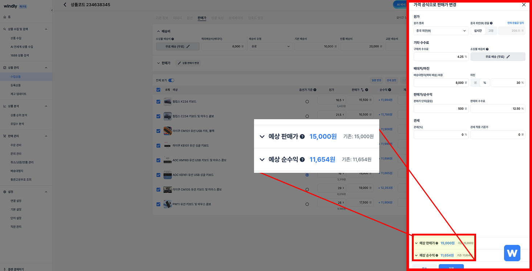Viewport: 532px width, 271px height.
Task: Click the dollar icon beside 플랜 결제하기
Action: pos(4,269)
